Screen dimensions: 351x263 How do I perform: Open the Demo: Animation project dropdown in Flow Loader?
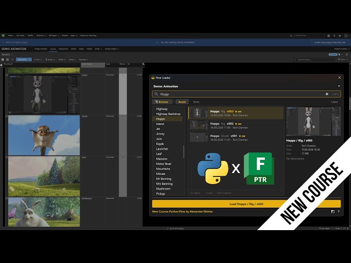click(x=246, y=87)
